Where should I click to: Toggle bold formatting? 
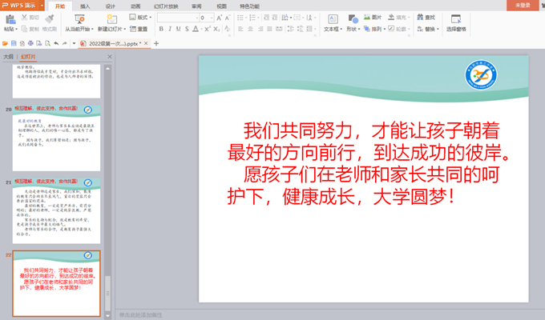pos(160,29)
